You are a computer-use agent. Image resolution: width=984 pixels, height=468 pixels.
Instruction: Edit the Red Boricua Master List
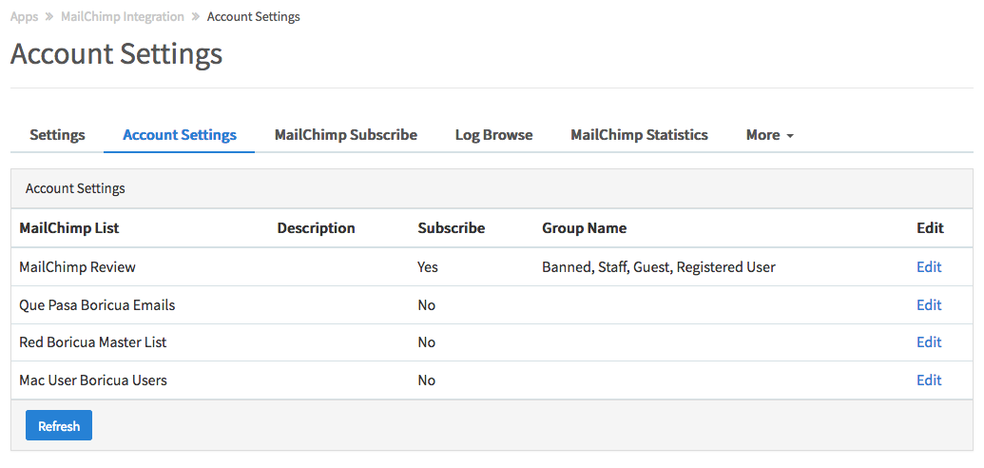pos(929,342)
